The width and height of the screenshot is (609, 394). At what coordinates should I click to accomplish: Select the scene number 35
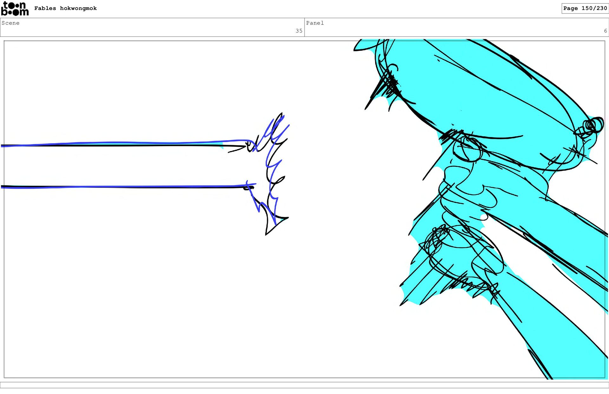(x=299, y=31)
